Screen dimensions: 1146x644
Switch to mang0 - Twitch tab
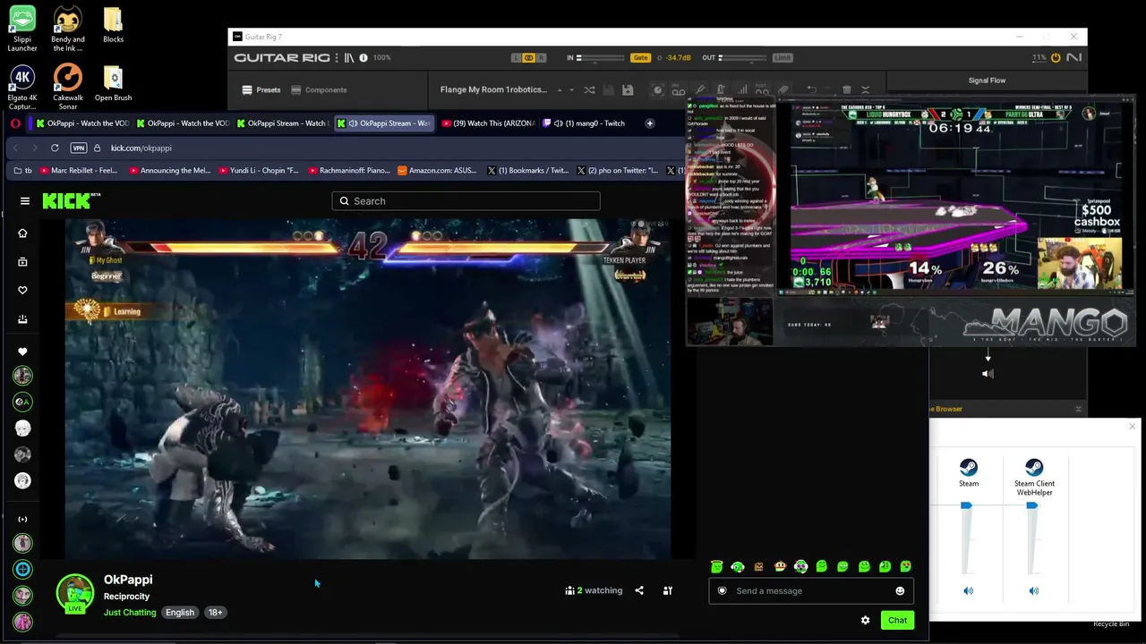(586, 123)
